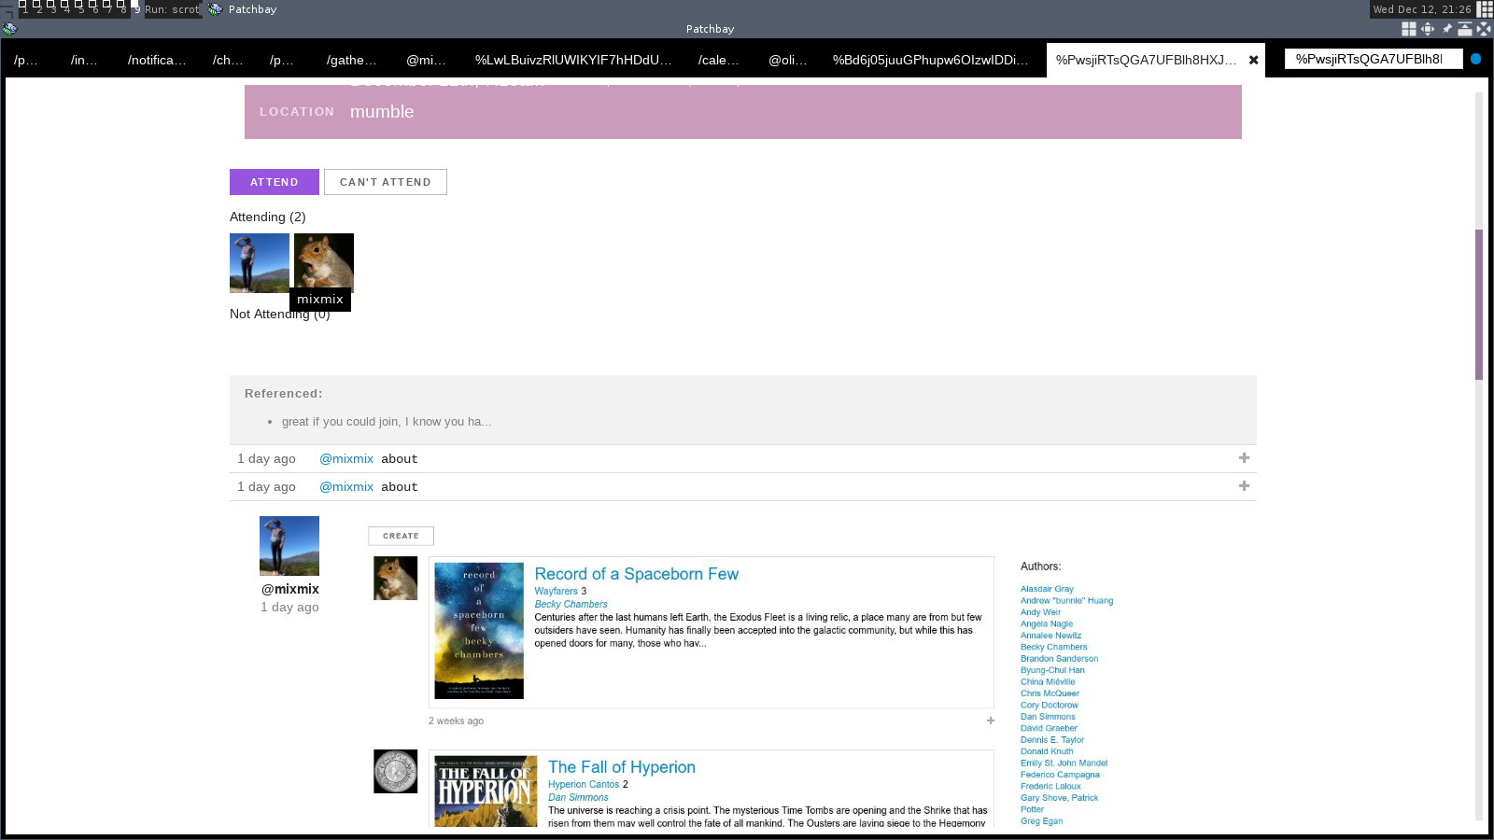Open 'The Fall of Hyperion' title link
Screen dimensions: 1494x840
tap(622, 767)
